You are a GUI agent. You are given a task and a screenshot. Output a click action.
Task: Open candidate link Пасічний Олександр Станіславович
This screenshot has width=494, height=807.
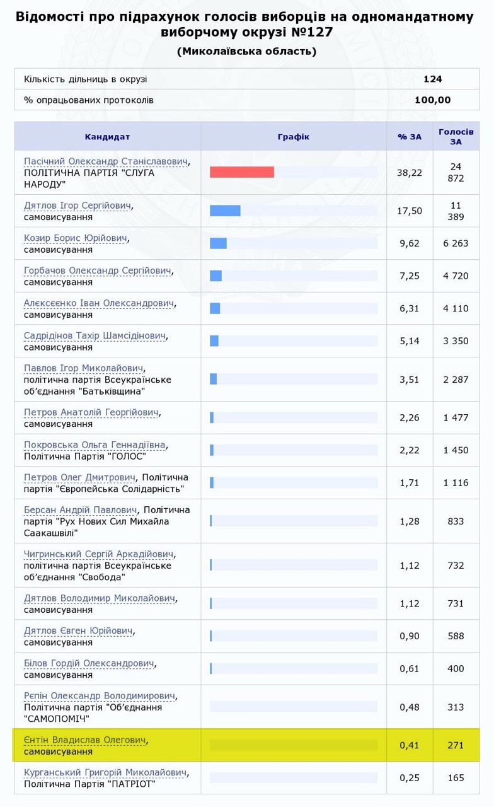pyautogui.click(x=106, y=161)
